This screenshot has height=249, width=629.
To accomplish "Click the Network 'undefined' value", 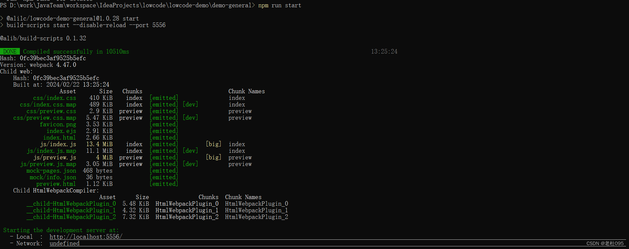I will (x=64, y=243).
